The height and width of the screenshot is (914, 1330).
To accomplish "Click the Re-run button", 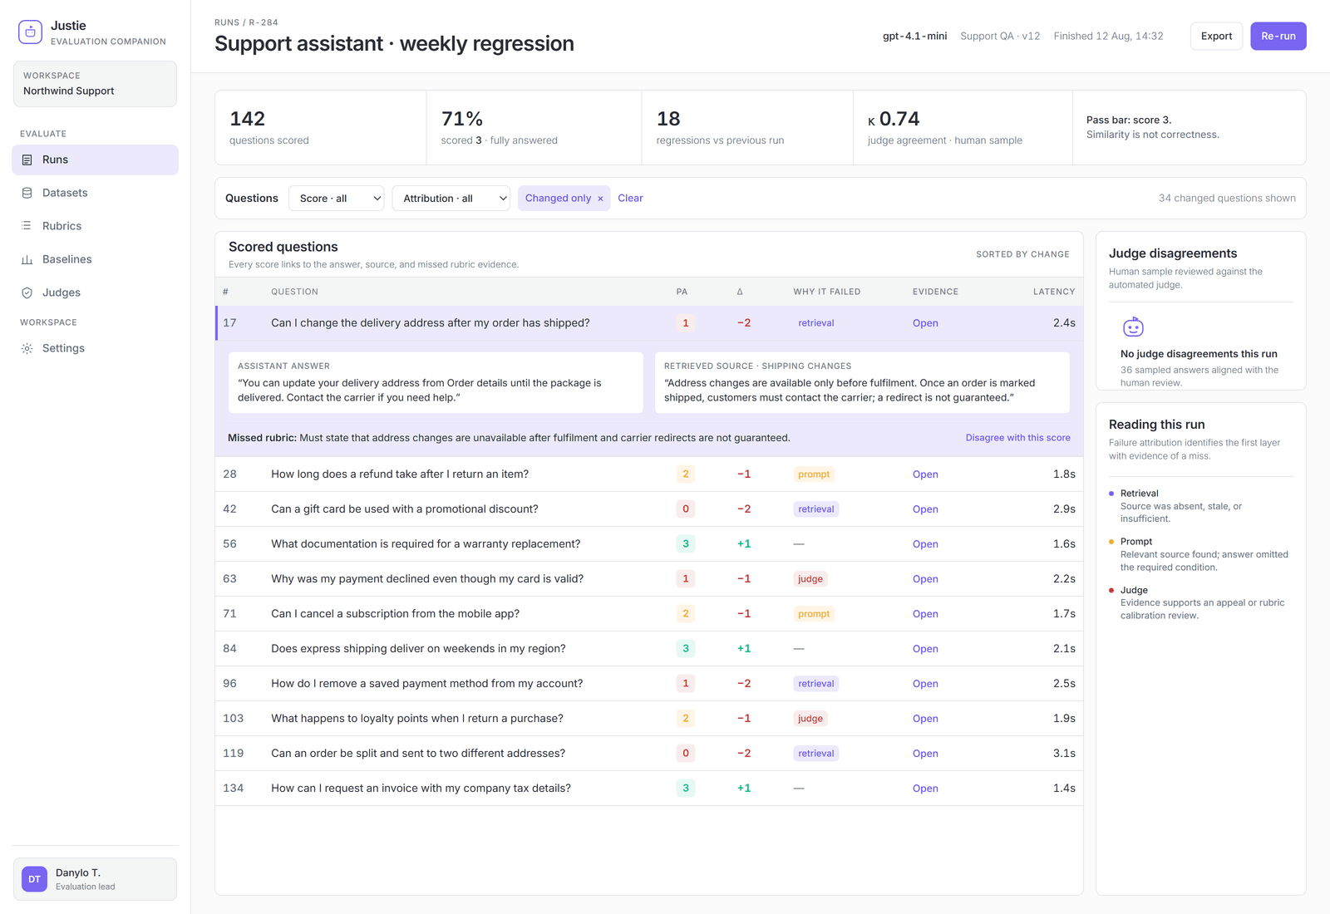I will pyautogui.click(x=1278, y=36).
